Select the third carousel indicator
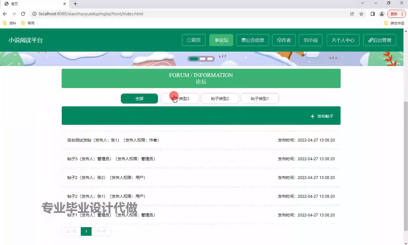This screenshot has width=408, height=245. click(x=210, y=59)
